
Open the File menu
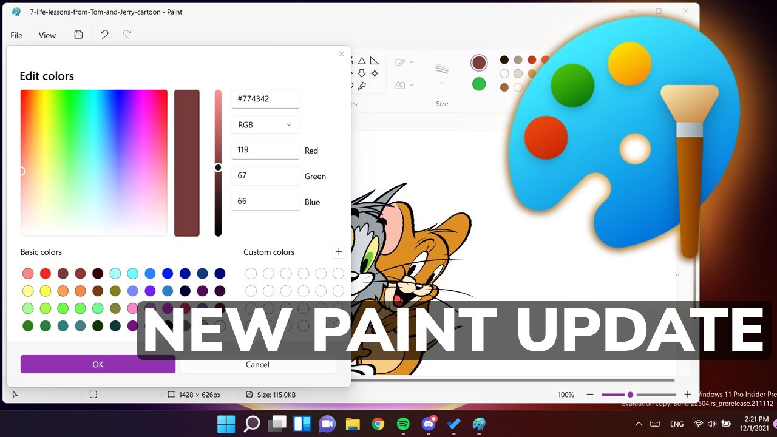coord(16,35)
